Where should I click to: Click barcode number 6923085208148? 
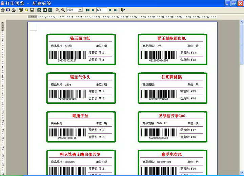(159, 99)
